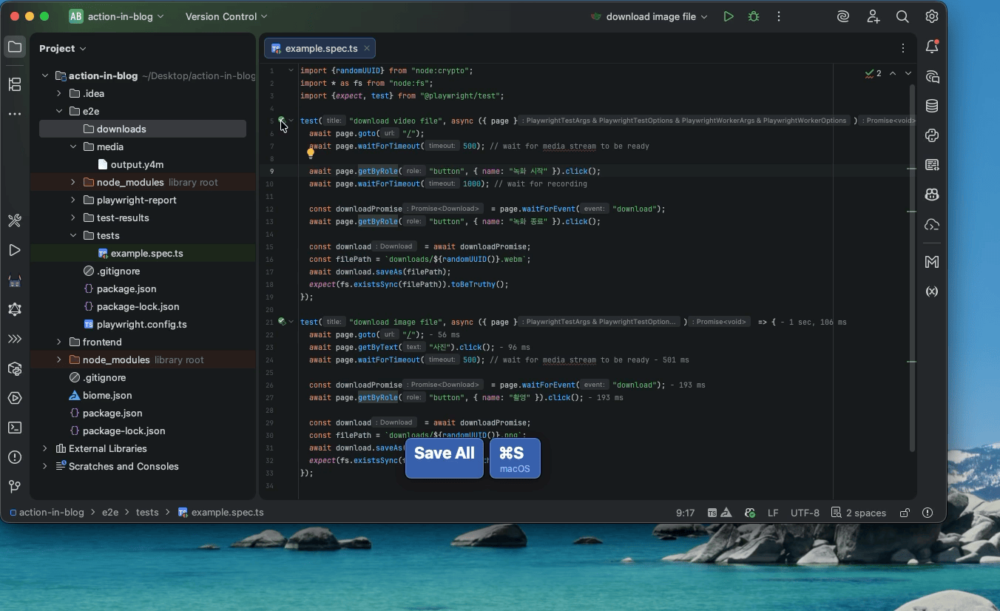Run test gutter icon for download video file
Viewport: 1000px width, 611px height.
281,120
